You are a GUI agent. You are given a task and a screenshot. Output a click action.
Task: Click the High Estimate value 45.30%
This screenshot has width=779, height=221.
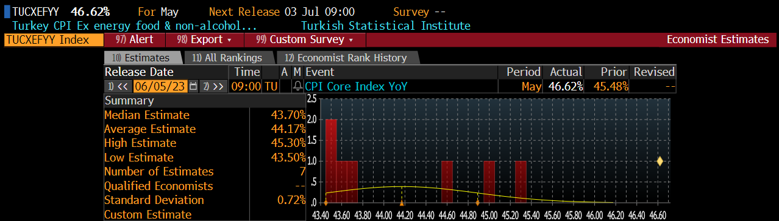[x=288, y=143]
